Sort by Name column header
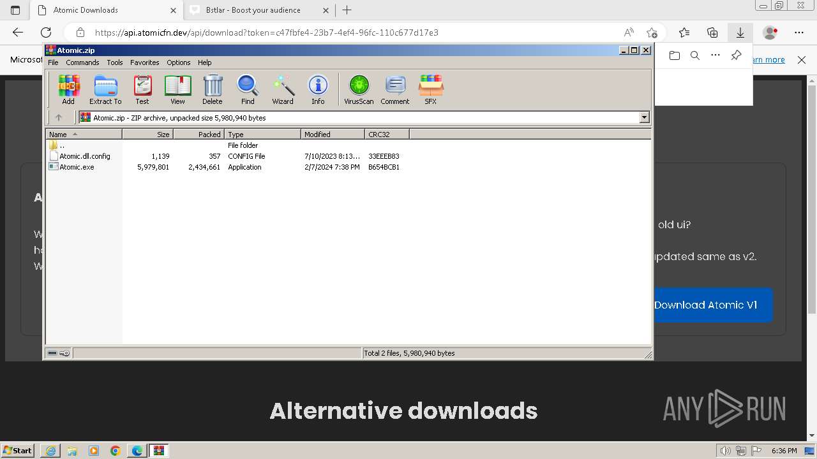Viewport: 817px width, 459px height. coord(84,135)
